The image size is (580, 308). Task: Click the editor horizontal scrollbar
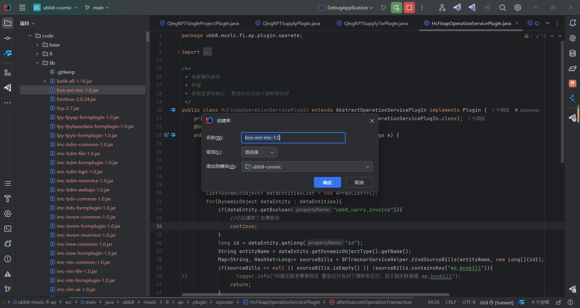click(x=315, y=295)
